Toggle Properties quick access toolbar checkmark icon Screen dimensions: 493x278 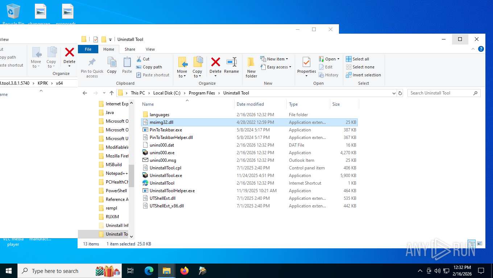pos(96,39)
